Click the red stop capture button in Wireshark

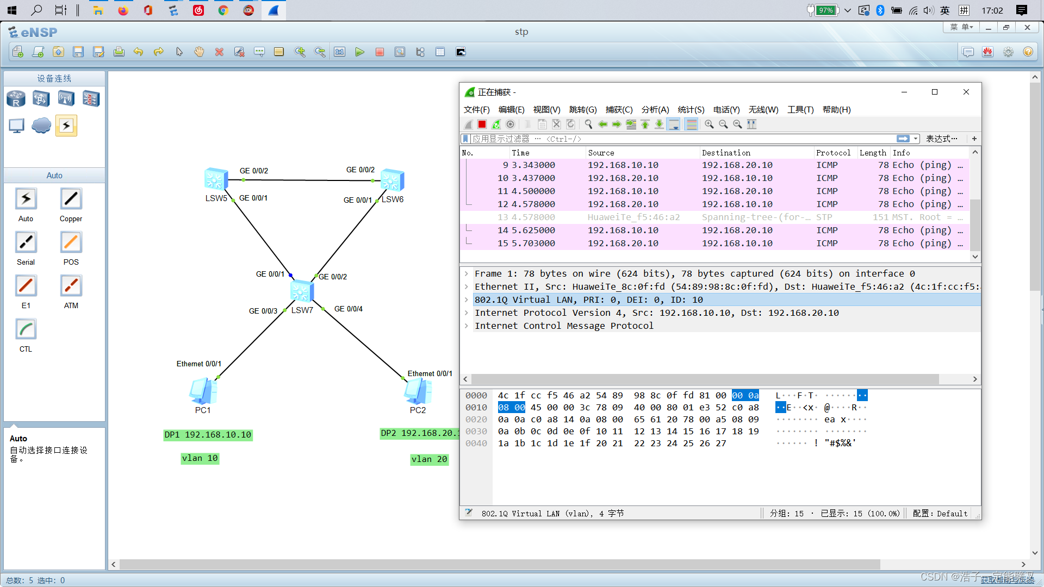pos(482,124)
